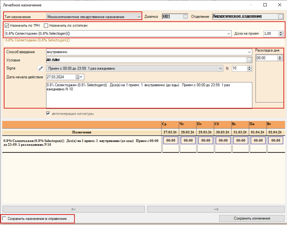Image resolution: width=287 pixels, height=225 pixels.
Task: Check 'Сохранить назначение в справочник'
Action: pos(4,218)
